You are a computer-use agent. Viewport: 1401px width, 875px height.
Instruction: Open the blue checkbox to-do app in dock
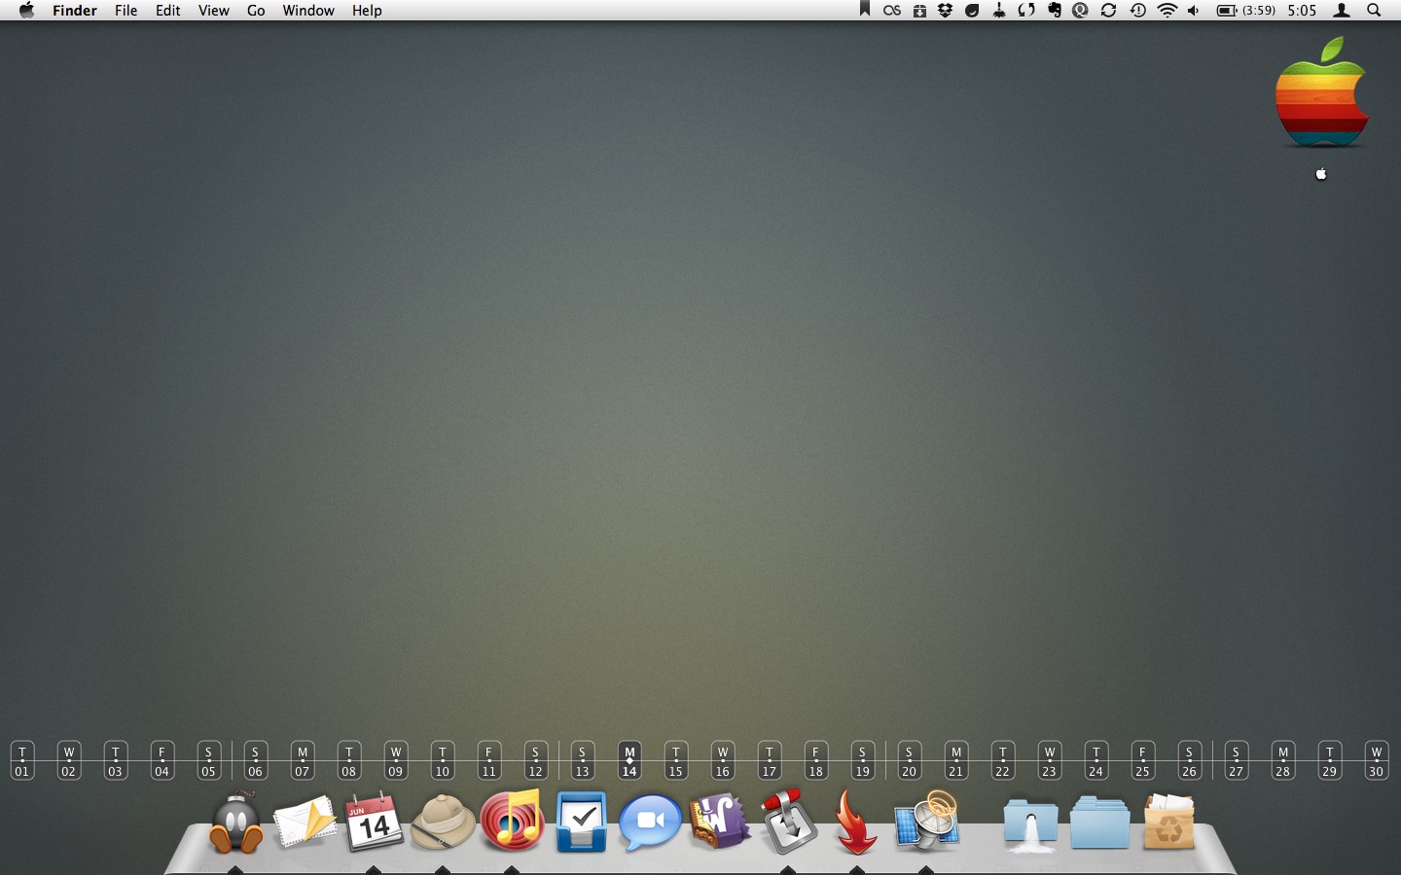pos(582,822)
